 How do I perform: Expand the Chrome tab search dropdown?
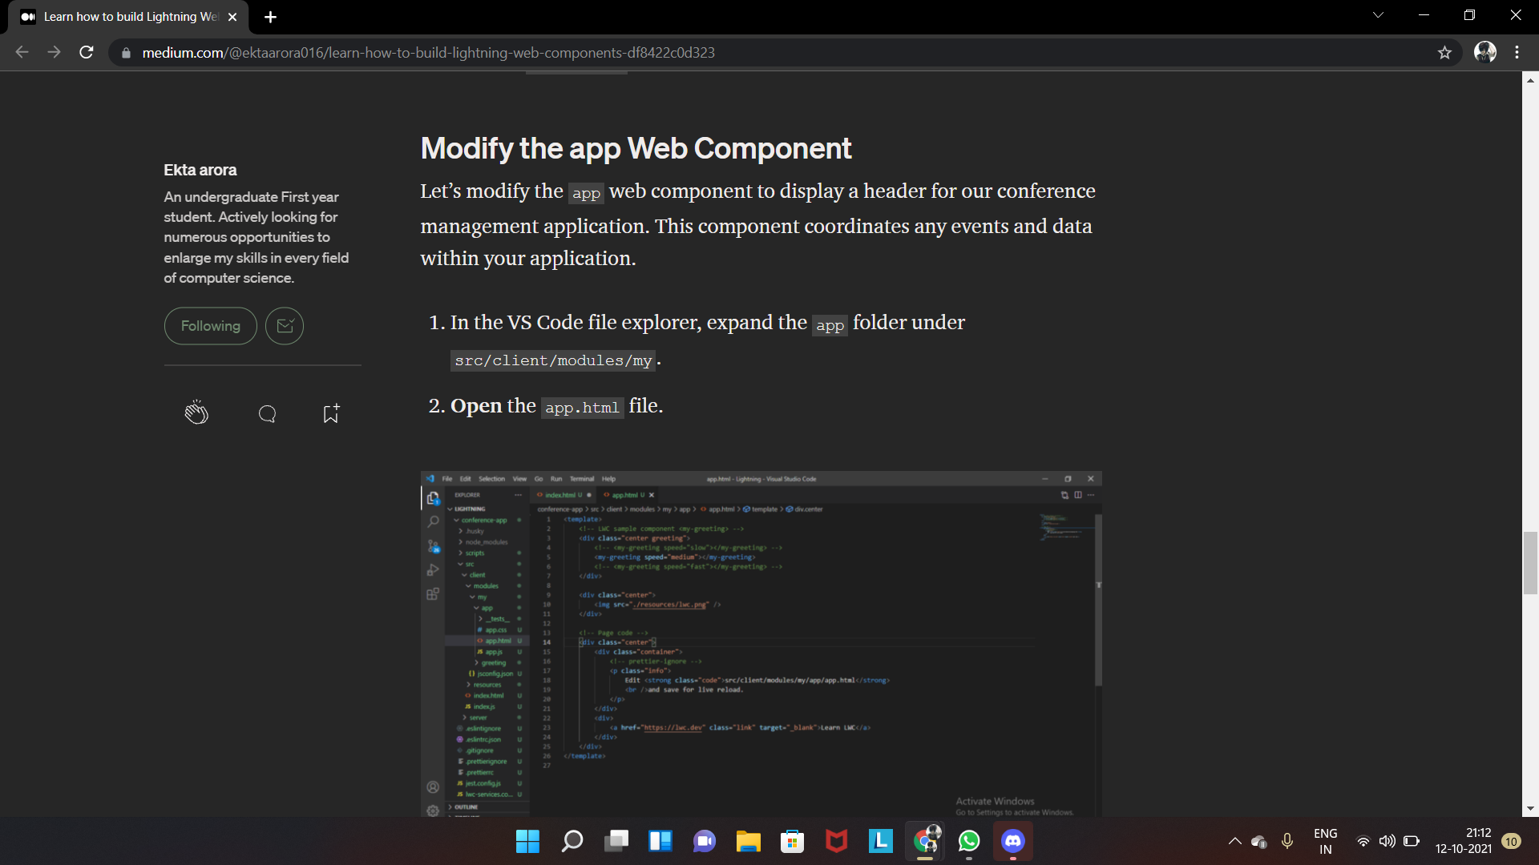[1378, 15]
